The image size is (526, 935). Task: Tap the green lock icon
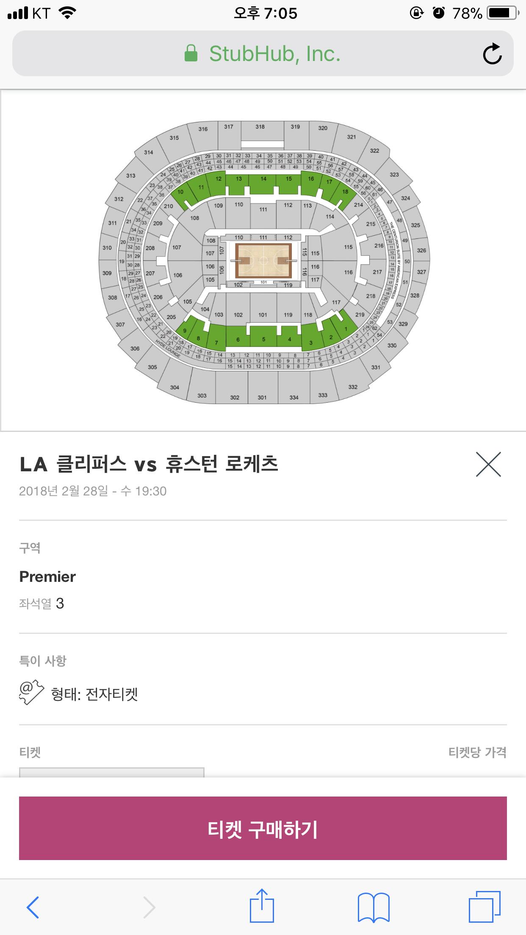191,54
